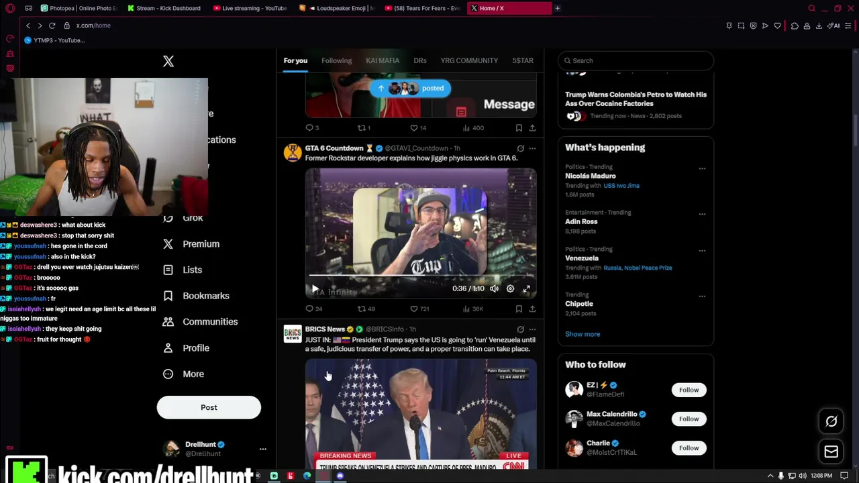Click the Post button in sidebar
The height and width of the screenshot is (483, 859).
(209, 407)
